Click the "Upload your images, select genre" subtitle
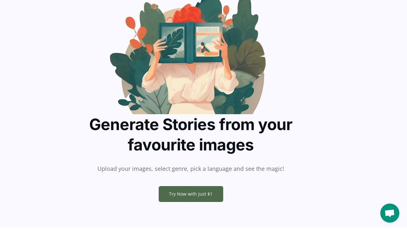 191,169
